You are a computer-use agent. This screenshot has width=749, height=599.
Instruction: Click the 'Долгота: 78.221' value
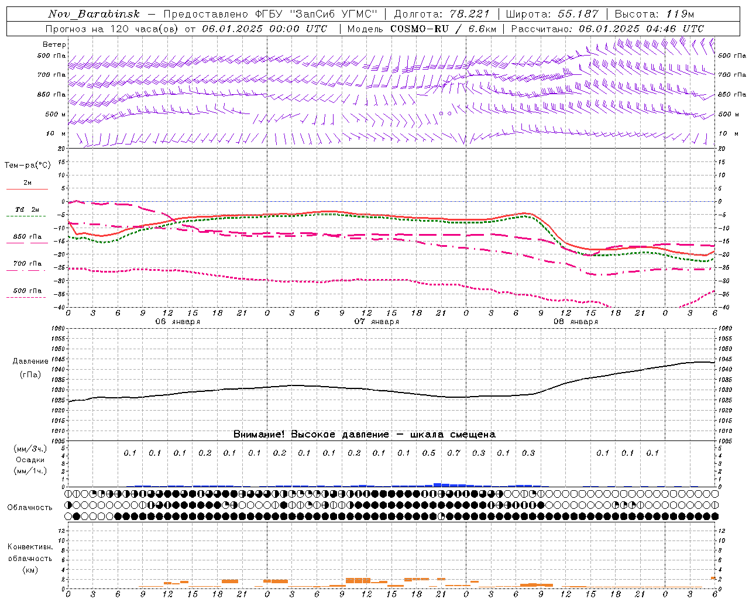[442, 14]
